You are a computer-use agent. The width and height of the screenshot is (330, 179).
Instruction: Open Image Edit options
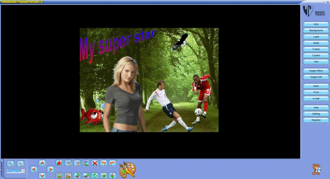tap(316, 77)
